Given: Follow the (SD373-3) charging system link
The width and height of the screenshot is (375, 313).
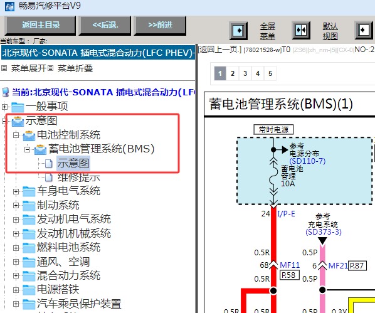Looking at the screenshot, I should (324, 232).
